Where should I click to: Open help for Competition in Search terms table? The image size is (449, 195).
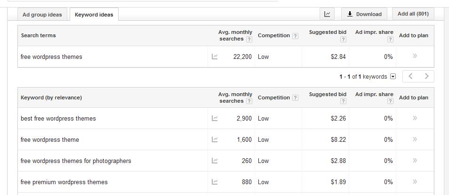[x=295, y=36]
